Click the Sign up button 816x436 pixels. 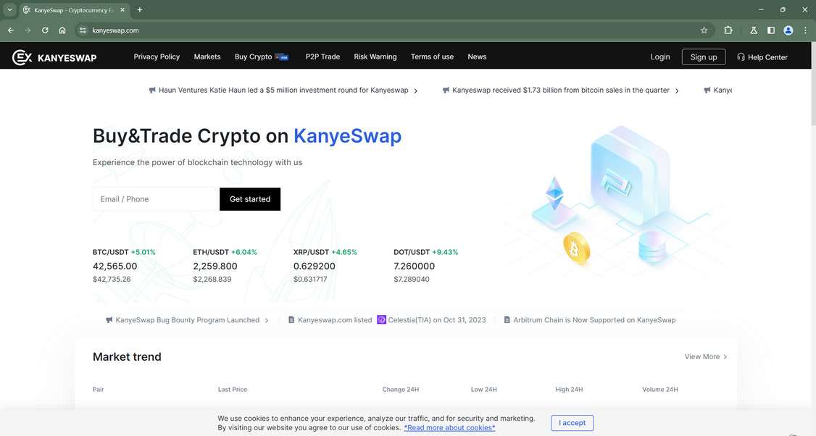[702, 56]
